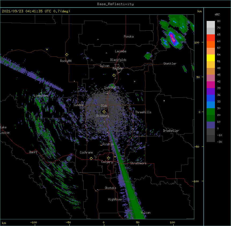
Task: Click the ThreeHills label
Action: (x=143, y=112)
